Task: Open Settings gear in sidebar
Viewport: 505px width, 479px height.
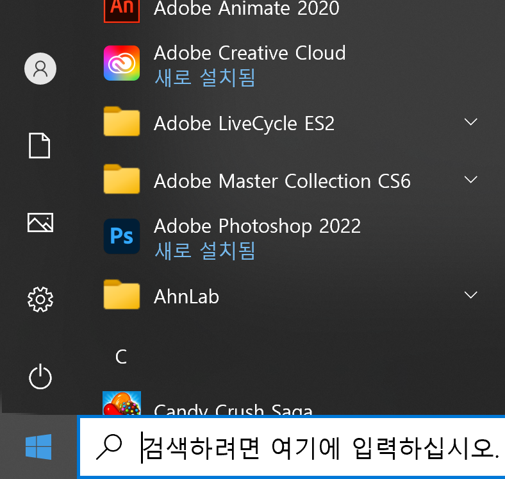Action: click(x=40, y=299)
